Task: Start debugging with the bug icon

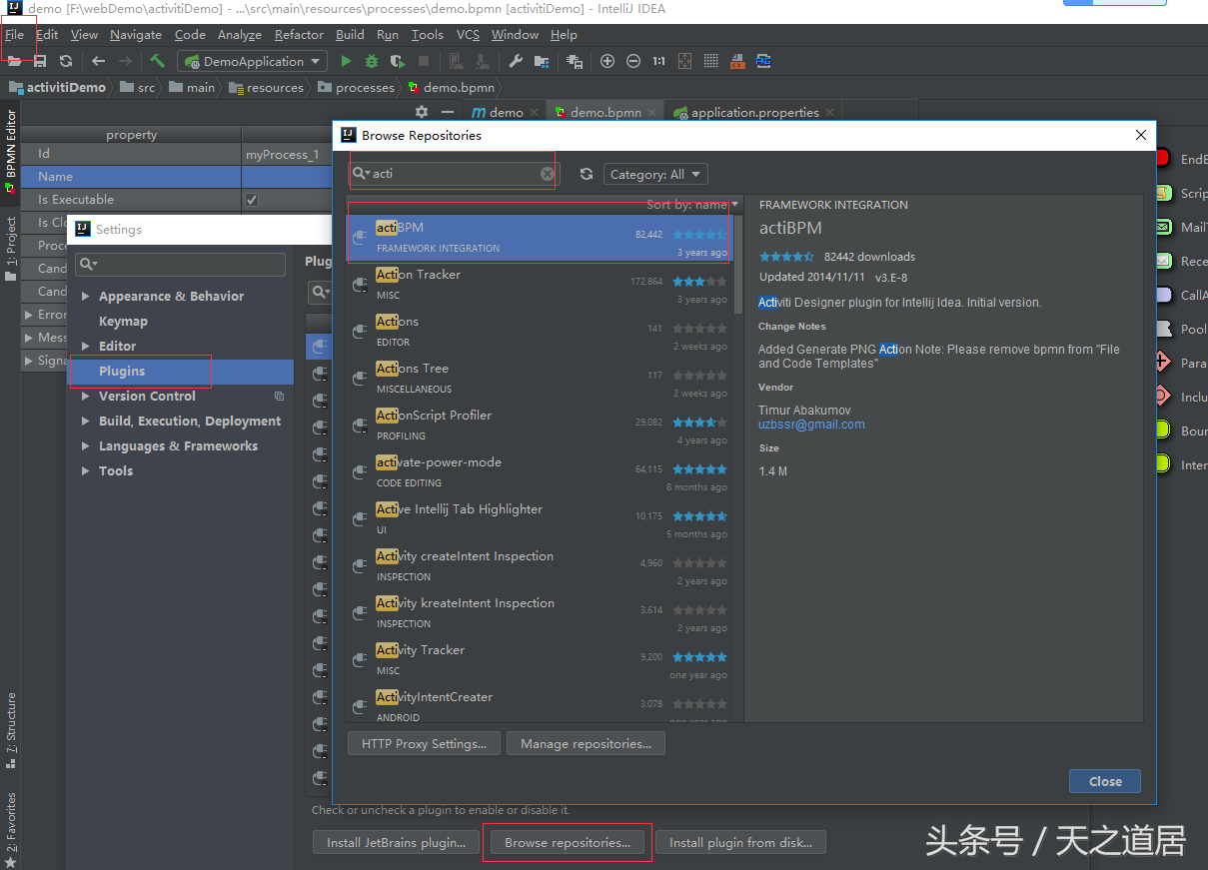Action: coord(371,60)
